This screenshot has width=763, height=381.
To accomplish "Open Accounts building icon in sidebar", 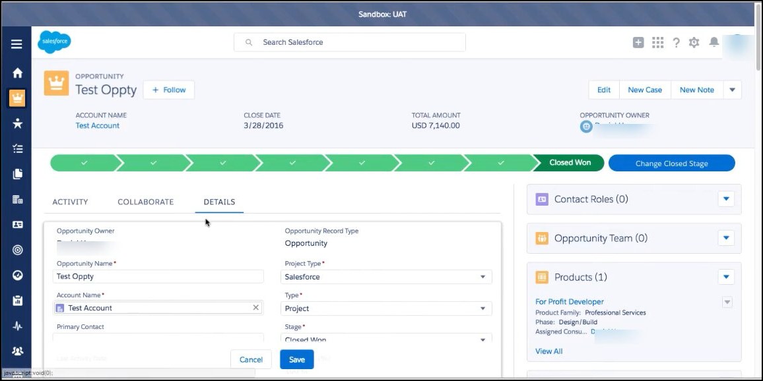I will 17,199.
